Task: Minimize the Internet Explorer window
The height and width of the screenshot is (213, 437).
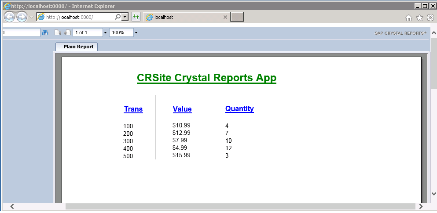Action: pos(418,6)
